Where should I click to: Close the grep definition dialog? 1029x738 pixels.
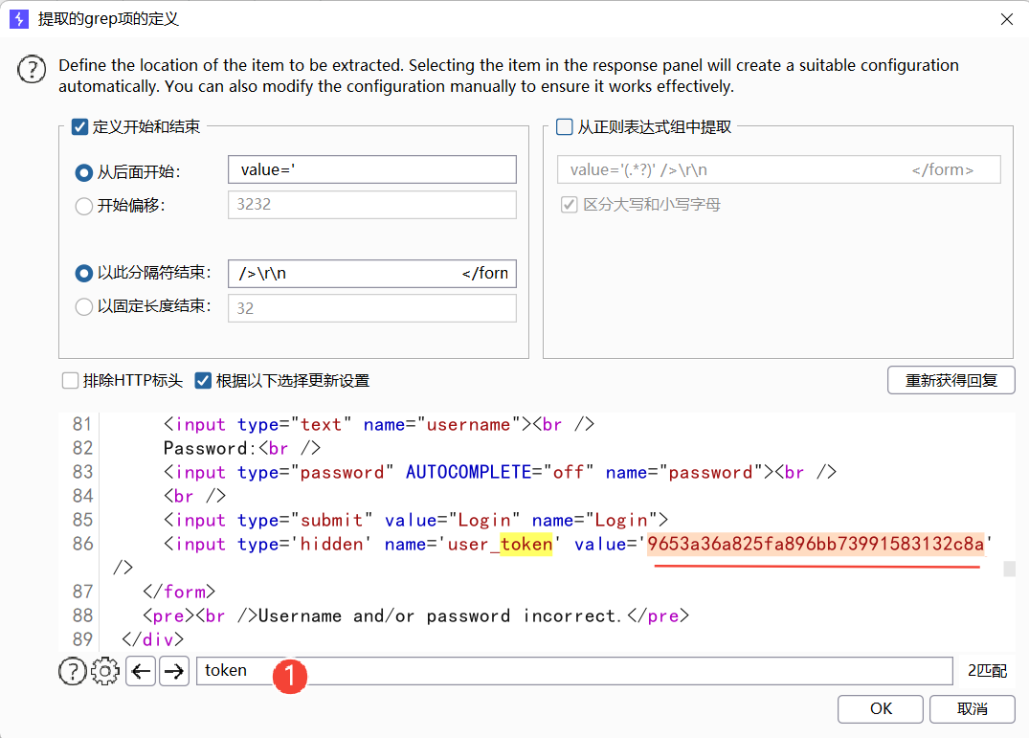1007,19
